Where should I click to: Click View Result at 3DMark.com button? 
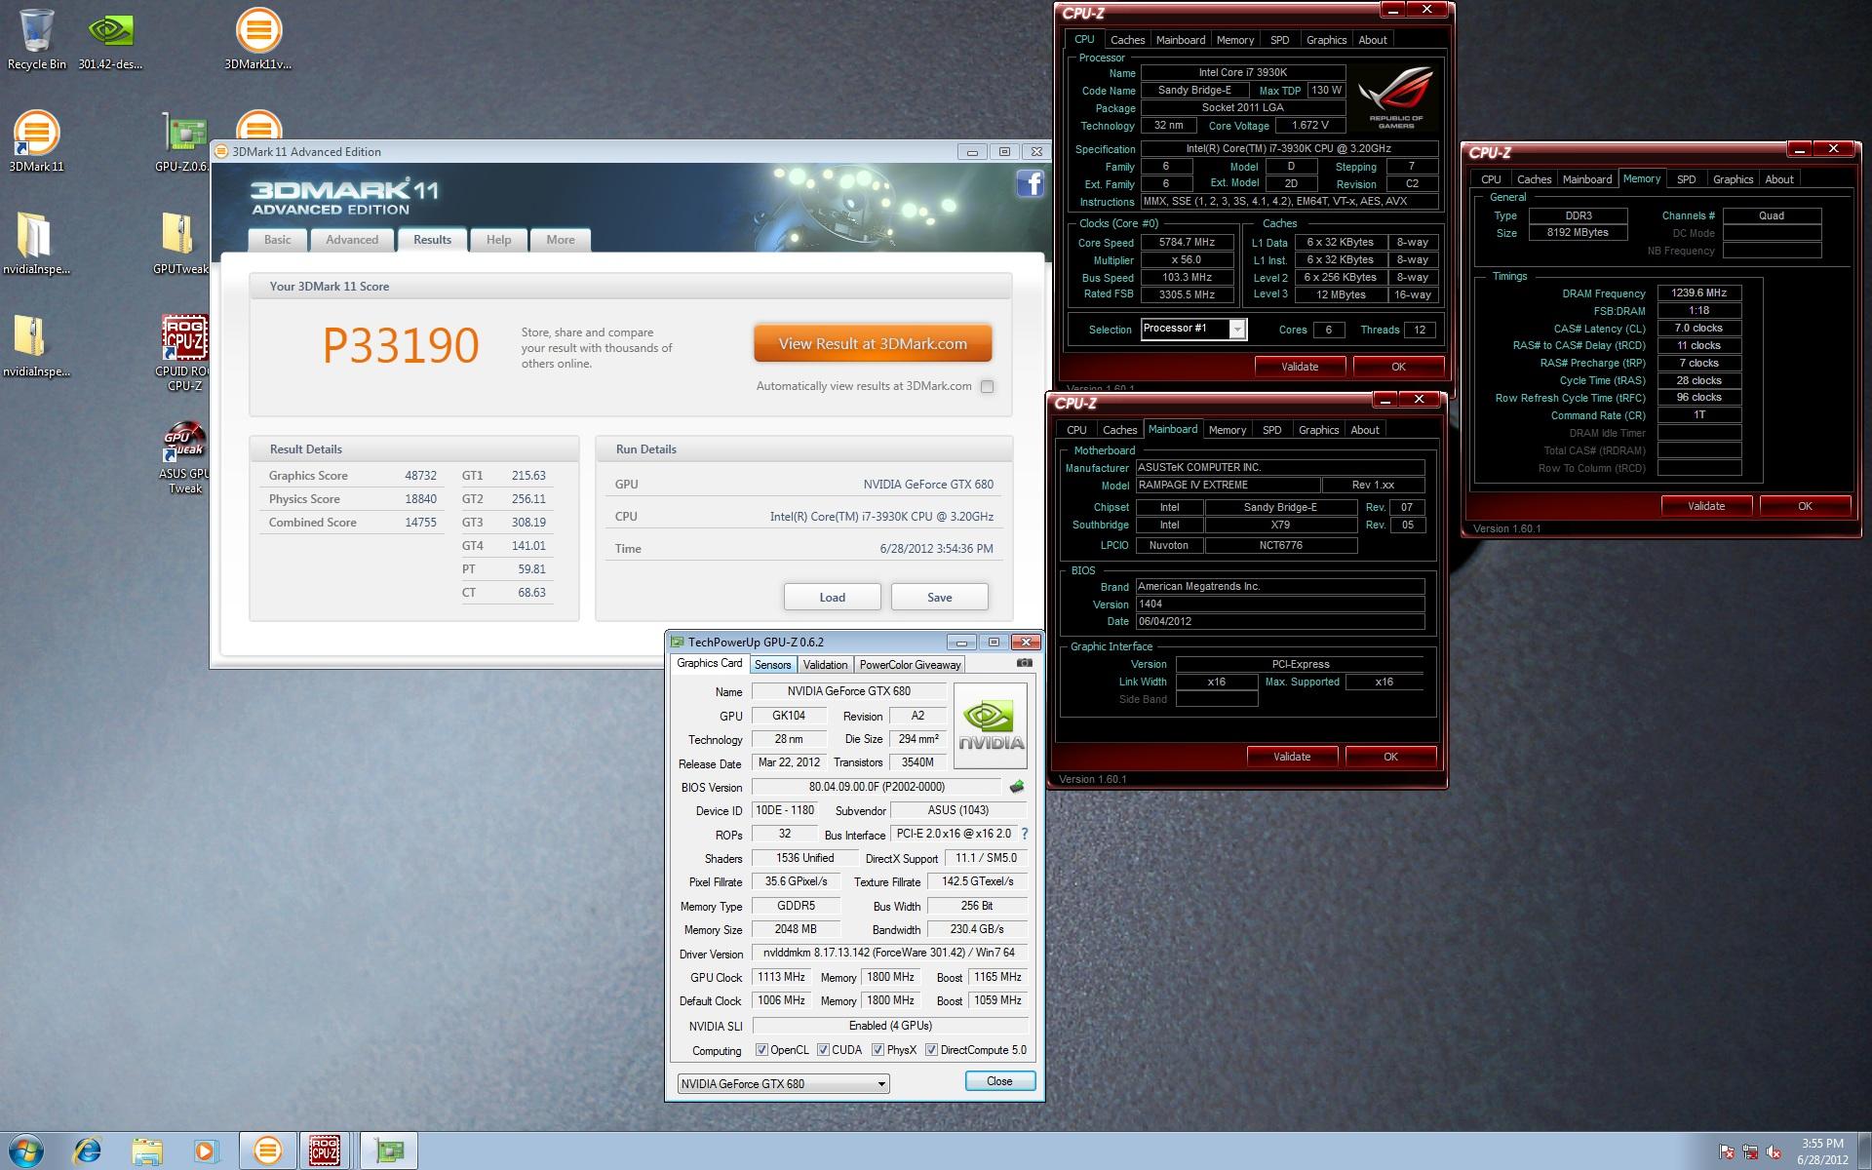(873, 344)
